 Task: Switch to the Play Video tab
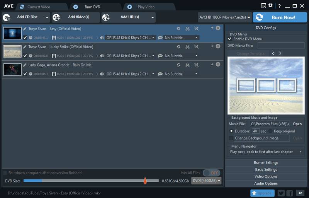146,7
